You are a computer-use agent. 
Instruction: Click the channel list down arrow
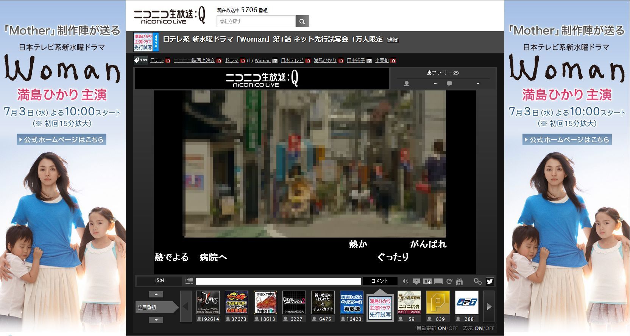click(156, 320)
